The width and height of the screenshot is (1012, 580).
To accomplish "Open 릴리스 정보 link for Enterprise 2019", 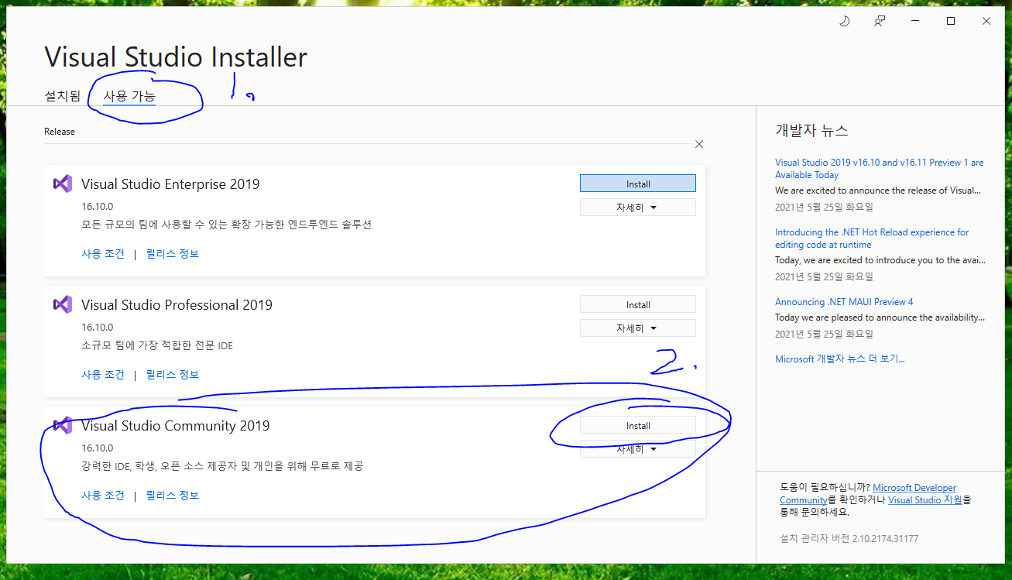I will (173, 254).
